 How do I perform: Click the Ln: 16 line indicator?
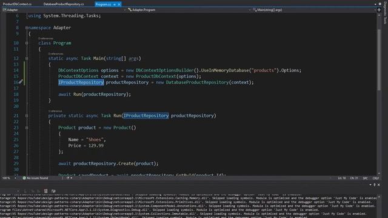342,178
